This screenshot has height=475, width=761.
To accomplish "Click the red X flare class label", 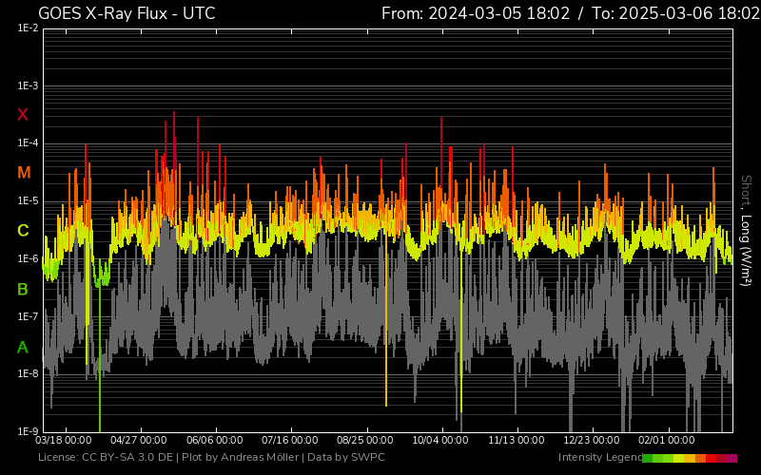I will click(x=23, y=115).
